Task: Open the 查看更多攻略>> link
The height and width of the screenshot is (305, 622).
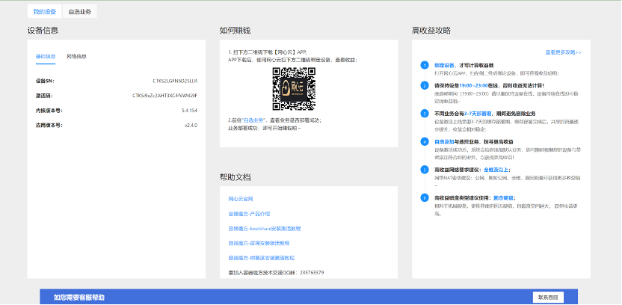Action: pyautogui.click(x=563, y=52)
